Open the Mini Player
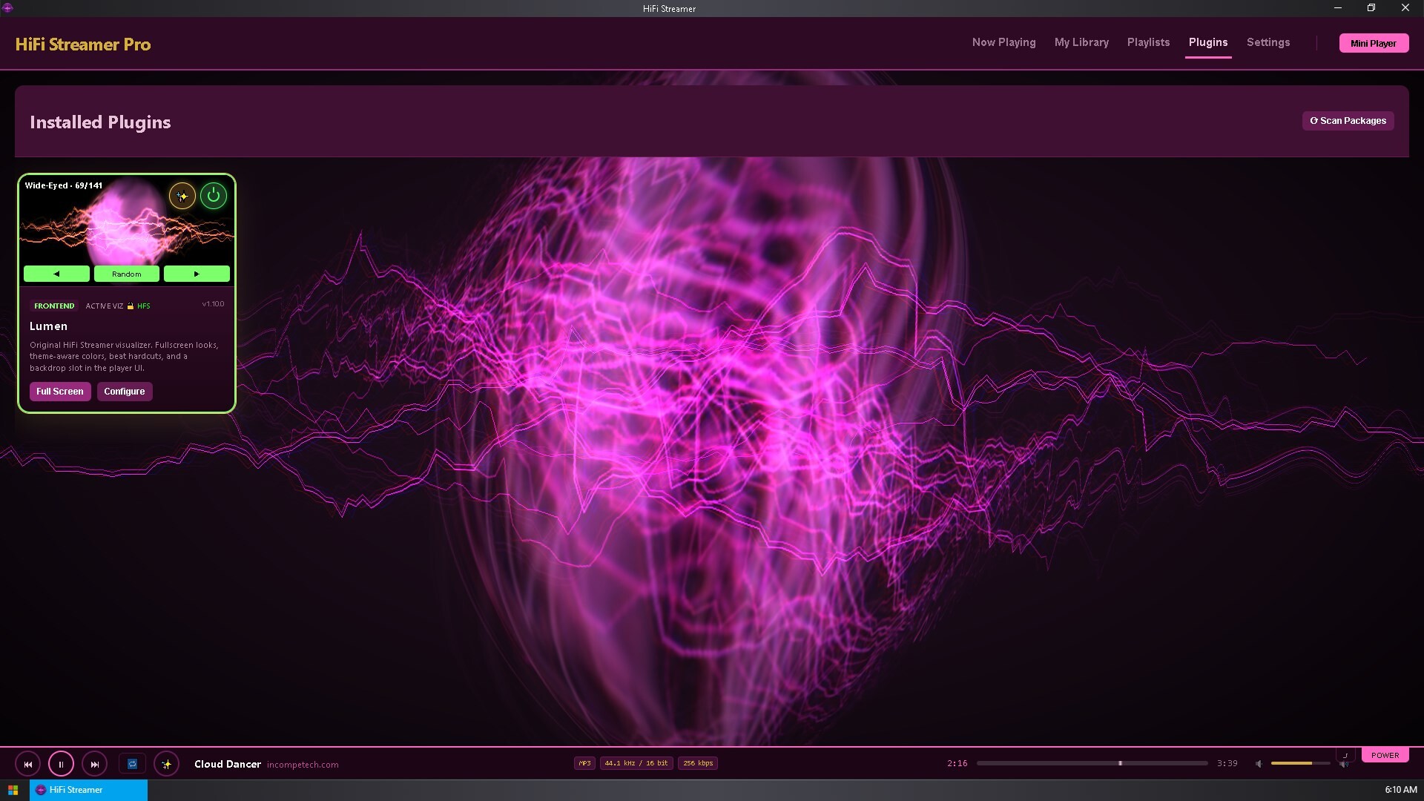The image size is (1424, 801). click(1374, 43)
